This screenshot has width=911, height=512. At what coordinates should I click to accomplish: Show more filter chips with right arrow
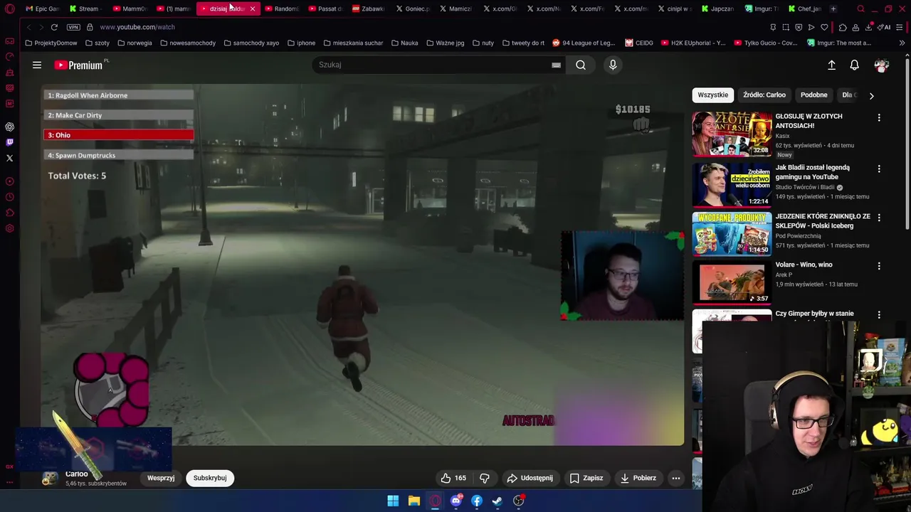click(x=872, y=95)
